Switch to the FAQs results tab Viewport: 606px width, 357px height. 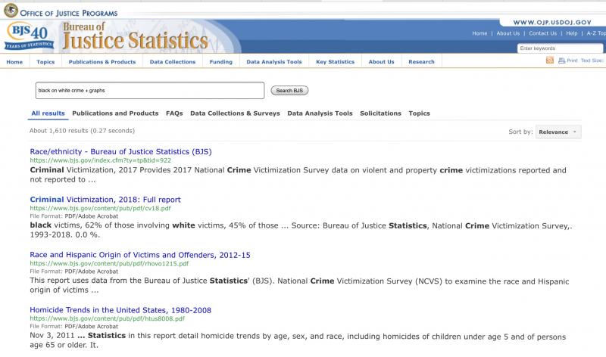(x=174, y=113)
